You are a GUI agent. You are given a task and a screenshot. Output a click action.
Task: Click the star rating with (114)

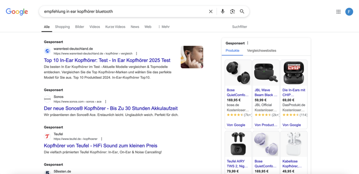[x=295, y=115]
